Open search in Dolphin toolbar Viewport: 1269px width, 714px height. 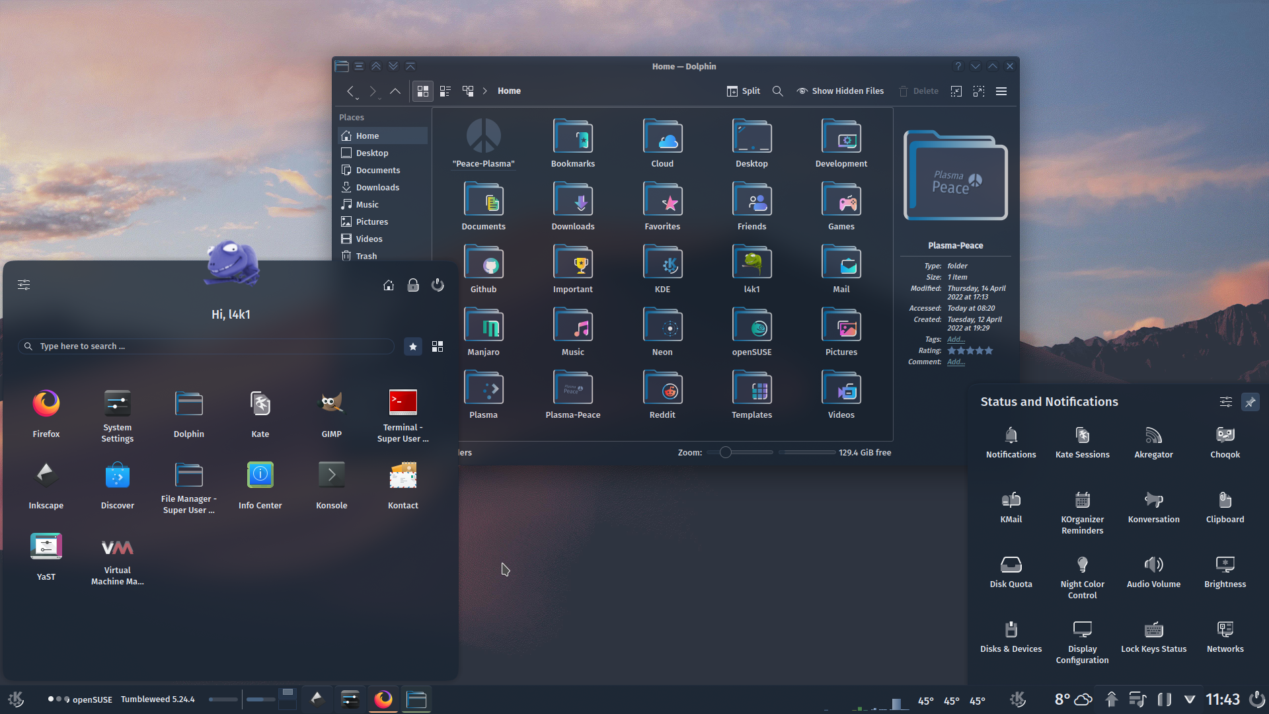pyautogui.click(x=778, y=91)
